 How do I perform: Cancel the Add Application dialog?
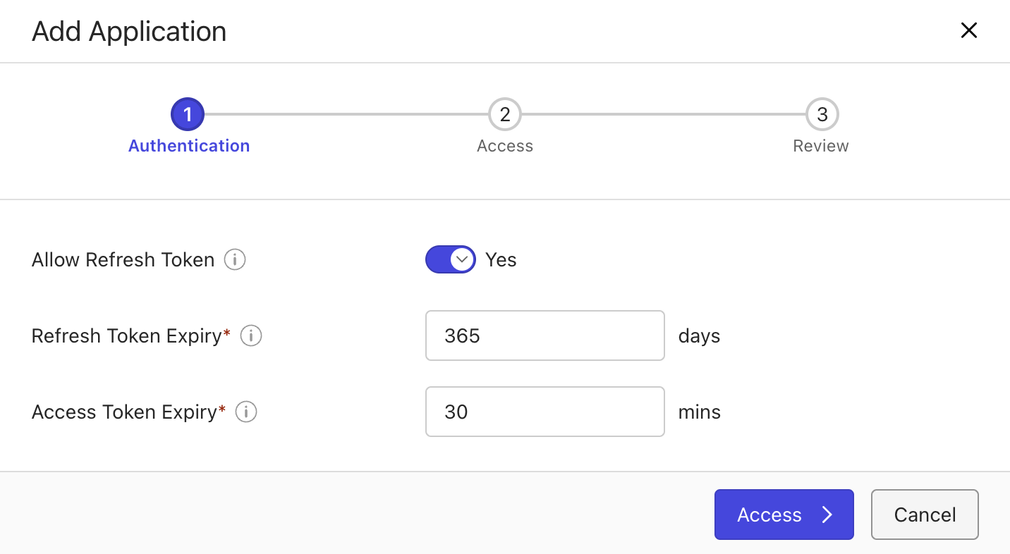tap(925, 515)
